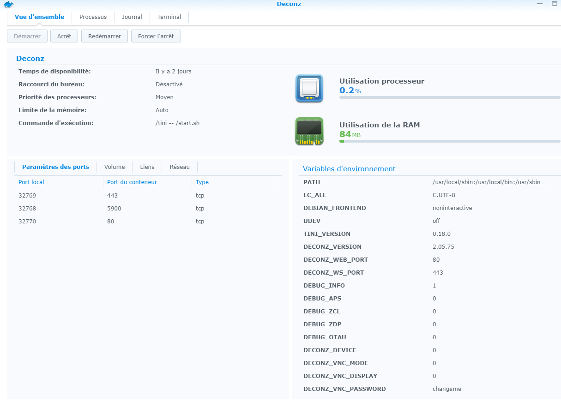Click the noninteractive value

452,208
